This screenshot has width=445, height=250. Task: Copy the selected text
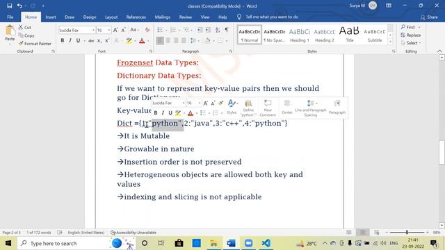coord(26,35)
